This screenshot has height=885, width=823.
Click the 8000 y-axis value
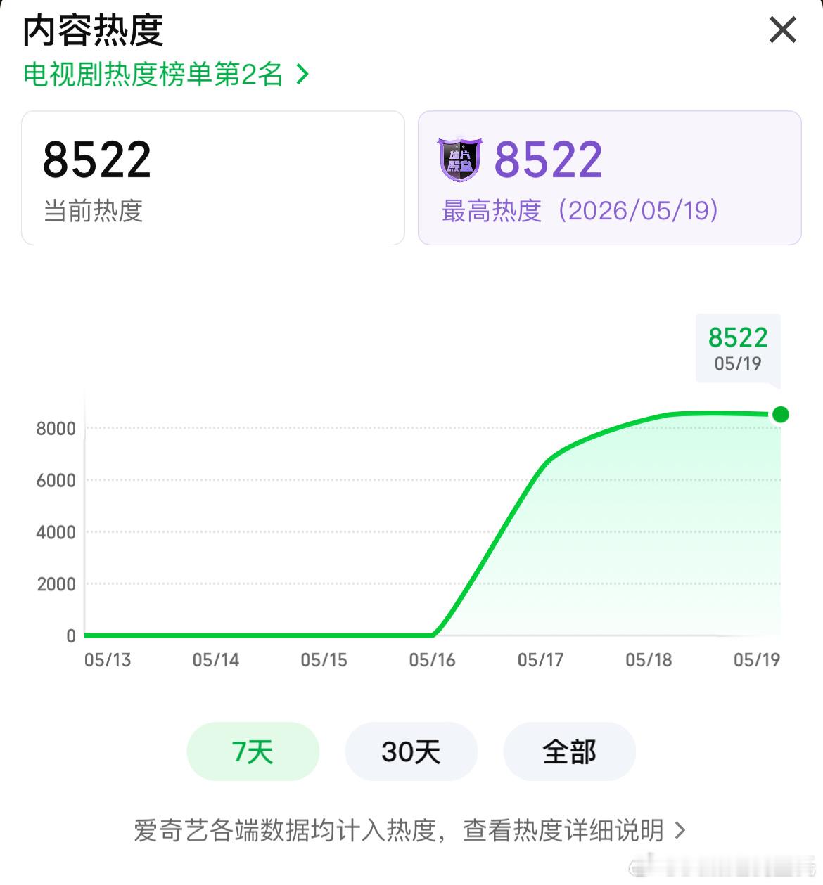56,429
